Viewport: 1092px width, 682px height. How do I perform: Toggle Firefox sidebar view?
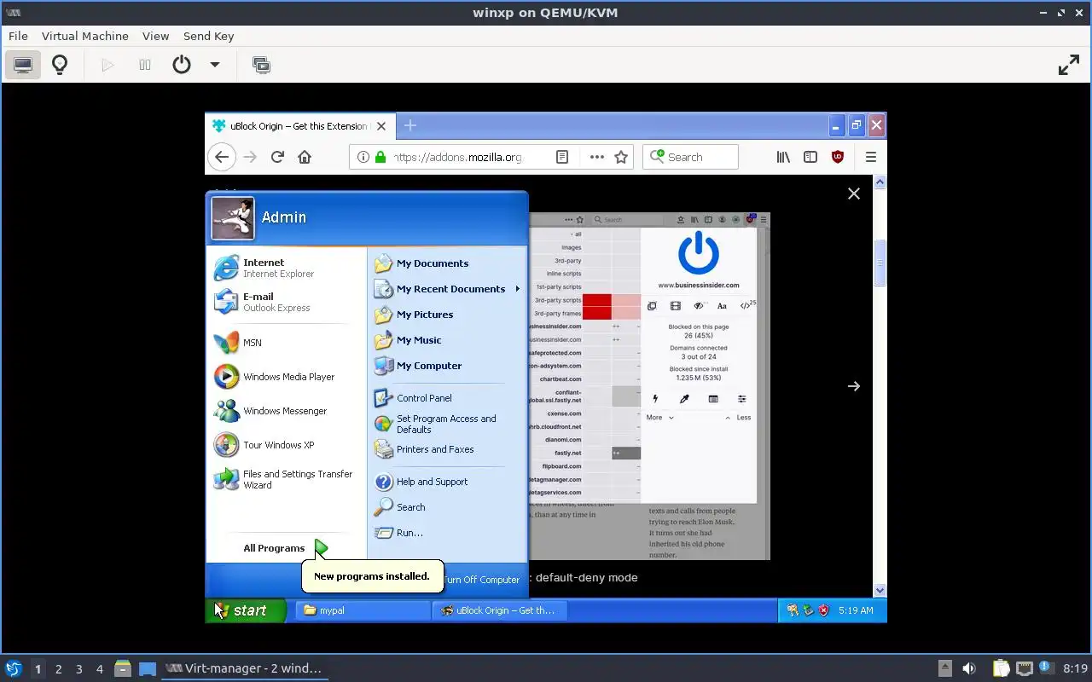click(810, 157)
